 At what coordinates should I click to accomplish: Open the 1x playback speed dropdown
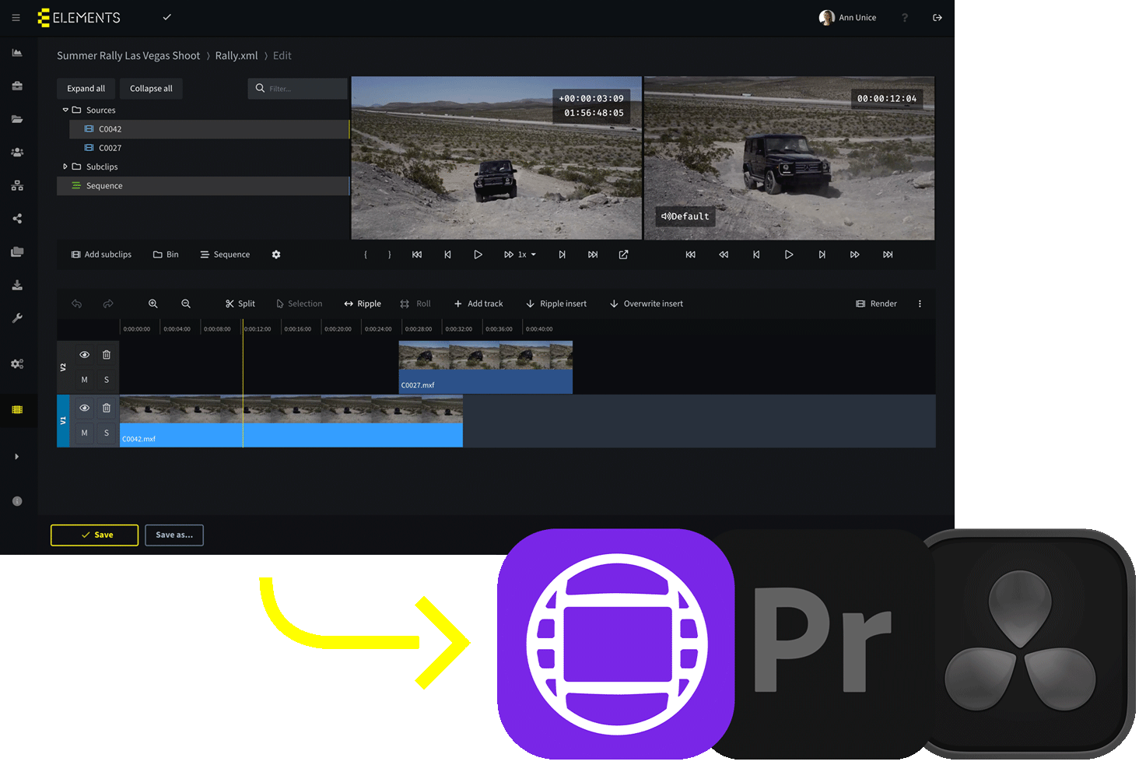(x=526, y=254)
